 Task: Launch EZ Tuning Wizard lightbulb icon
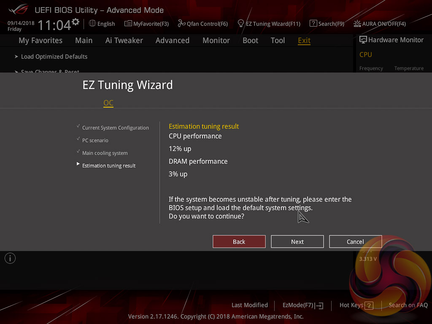tap(241, 24)
